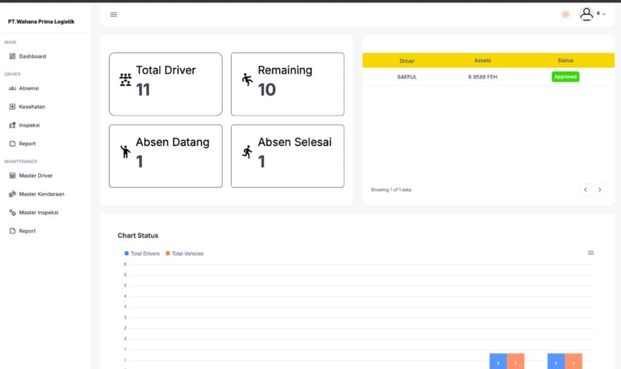The image size is (621, 369).
Task: Click the Master Inspeksi gears icon
Action: [x=12, y=213]
